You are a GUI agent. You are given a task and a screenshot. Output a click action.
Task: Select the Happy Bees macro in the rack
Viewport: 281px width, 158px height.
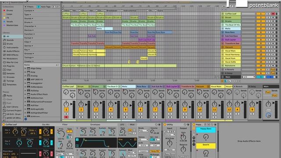[206, 129]
